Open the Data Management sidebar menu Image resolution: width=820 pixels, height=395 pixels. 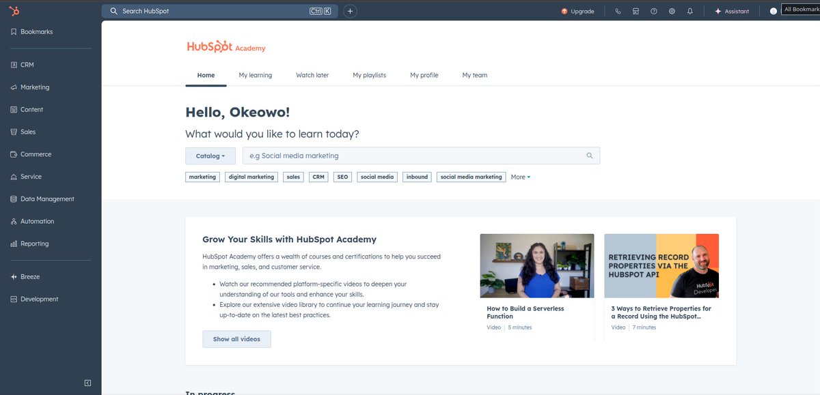click(42, 199)
